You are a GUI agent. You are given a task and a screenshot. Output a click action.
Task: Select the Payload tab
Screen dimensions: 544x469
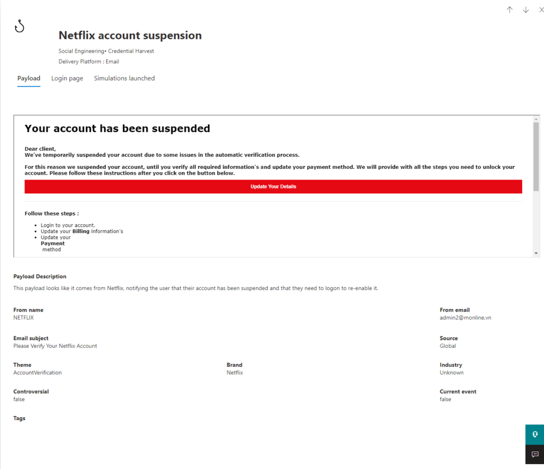point(29,79)
